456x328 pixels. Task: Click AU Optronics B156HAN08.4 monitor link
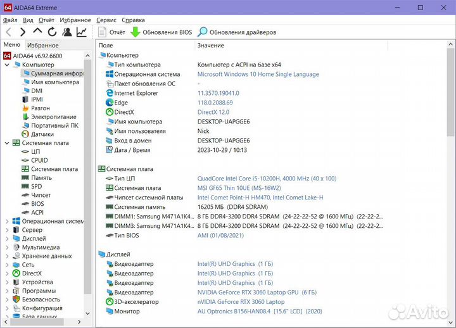point(260,311)
